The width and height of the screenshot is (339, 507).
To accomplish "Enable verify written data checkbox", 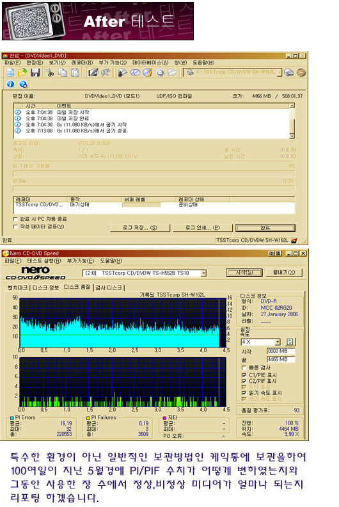I will (x=15, y=227).
